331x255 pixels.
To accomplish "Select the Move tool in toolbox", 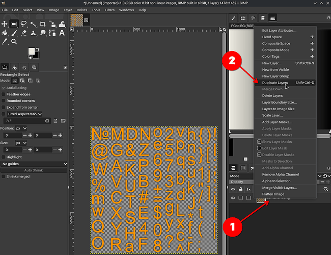I will pyautogui.click(x=5, y=23).
